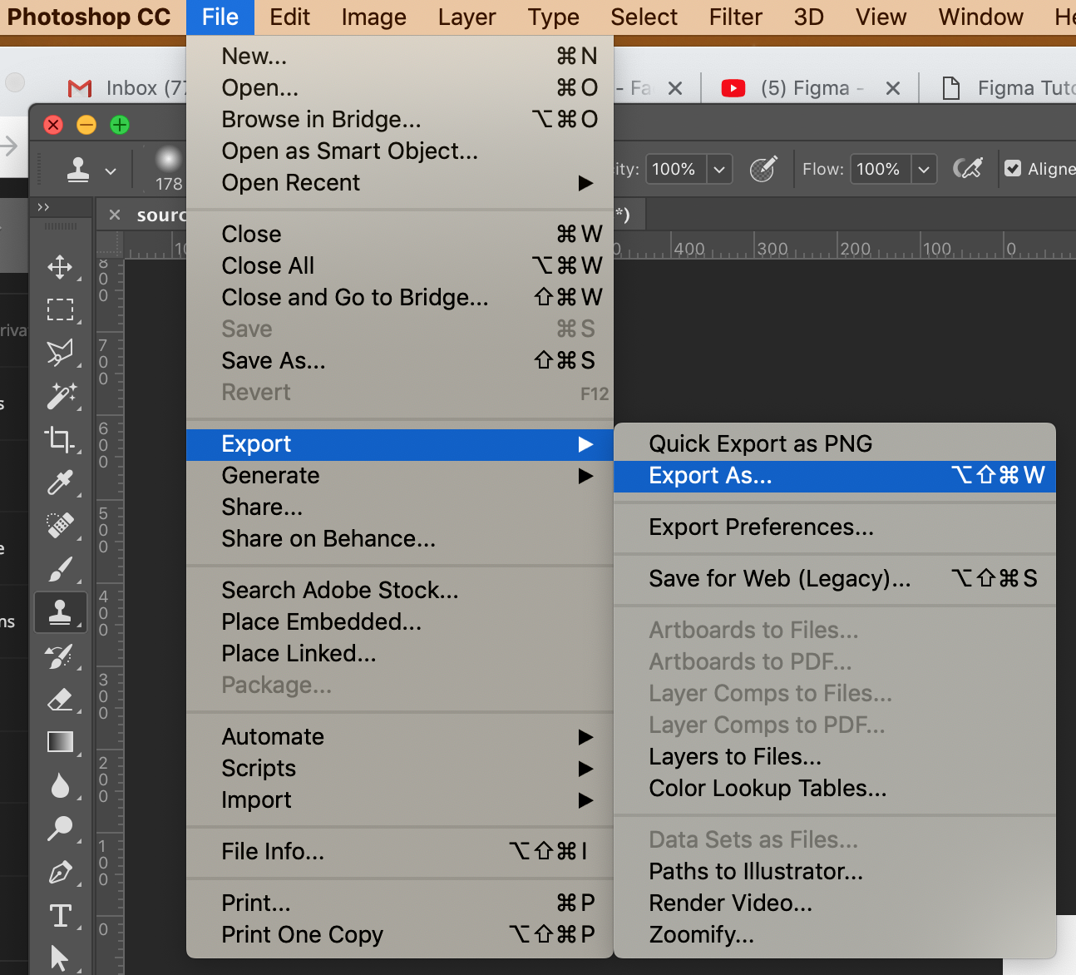Choose Paths to Illustrator...

835,872
